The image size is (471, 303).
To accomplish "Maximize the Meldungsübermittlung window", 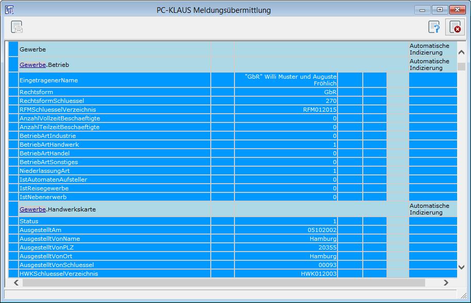I will 440,10.
